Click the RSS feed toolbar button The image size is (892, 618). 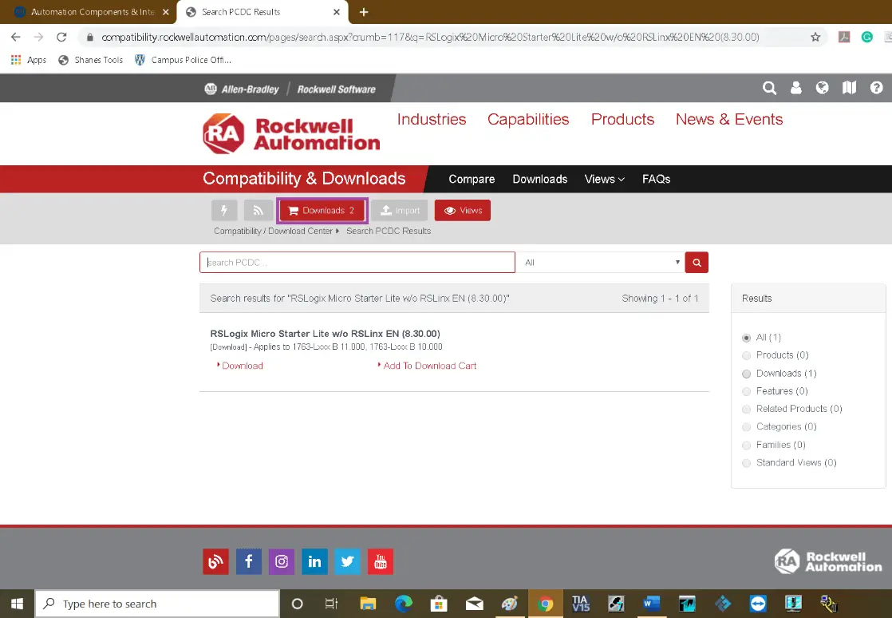click(259, 211)
